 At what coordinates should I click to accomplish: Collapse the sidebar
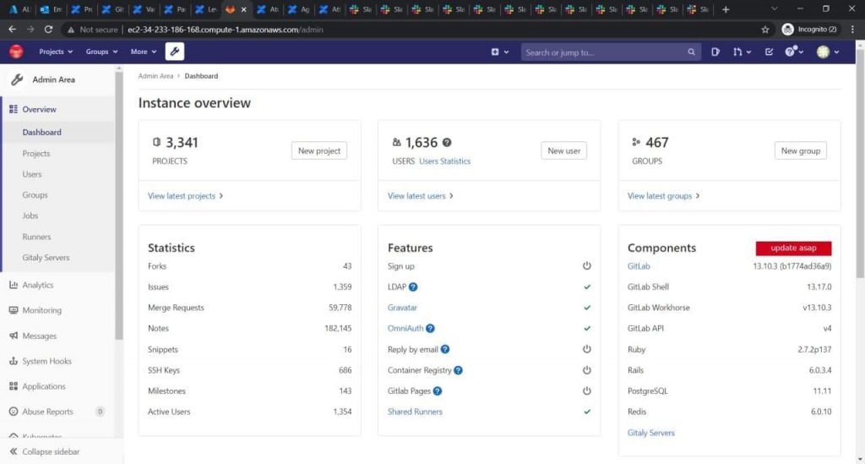pos(44,451)
